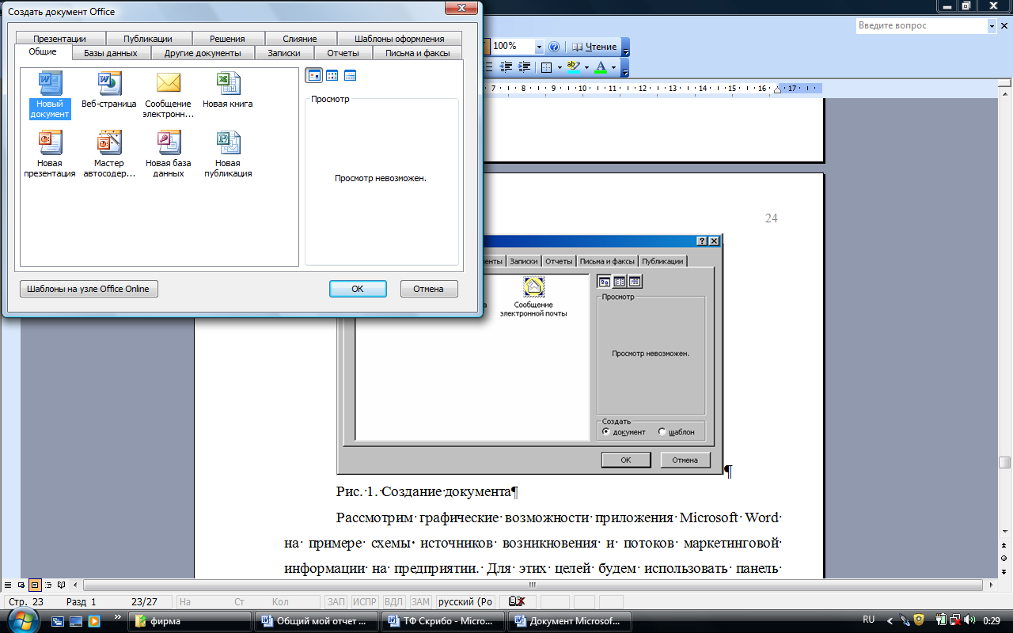Open фирма folder from taskbar
Image resolution: width=1013 pixels, height=633 pixels.
[189, 621]
